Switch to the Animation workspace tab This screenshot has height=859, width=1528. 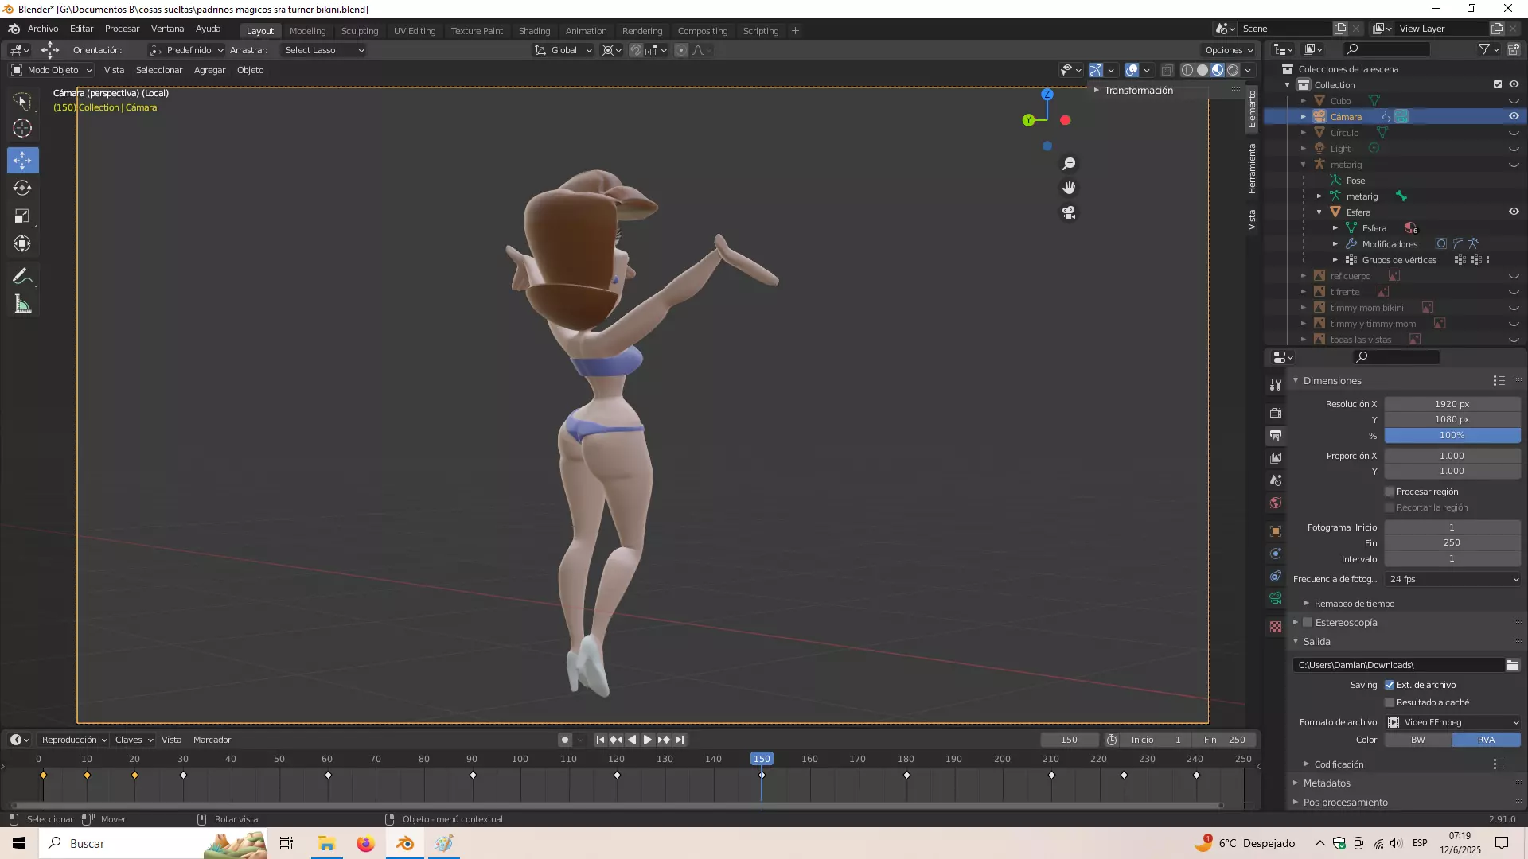click(x=586, y=31)
